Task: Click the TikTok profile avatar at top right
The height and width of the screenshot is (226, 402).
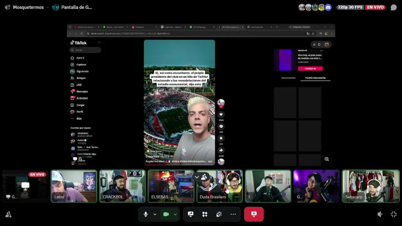Action: pyautogui.click(x=327, y=45)
